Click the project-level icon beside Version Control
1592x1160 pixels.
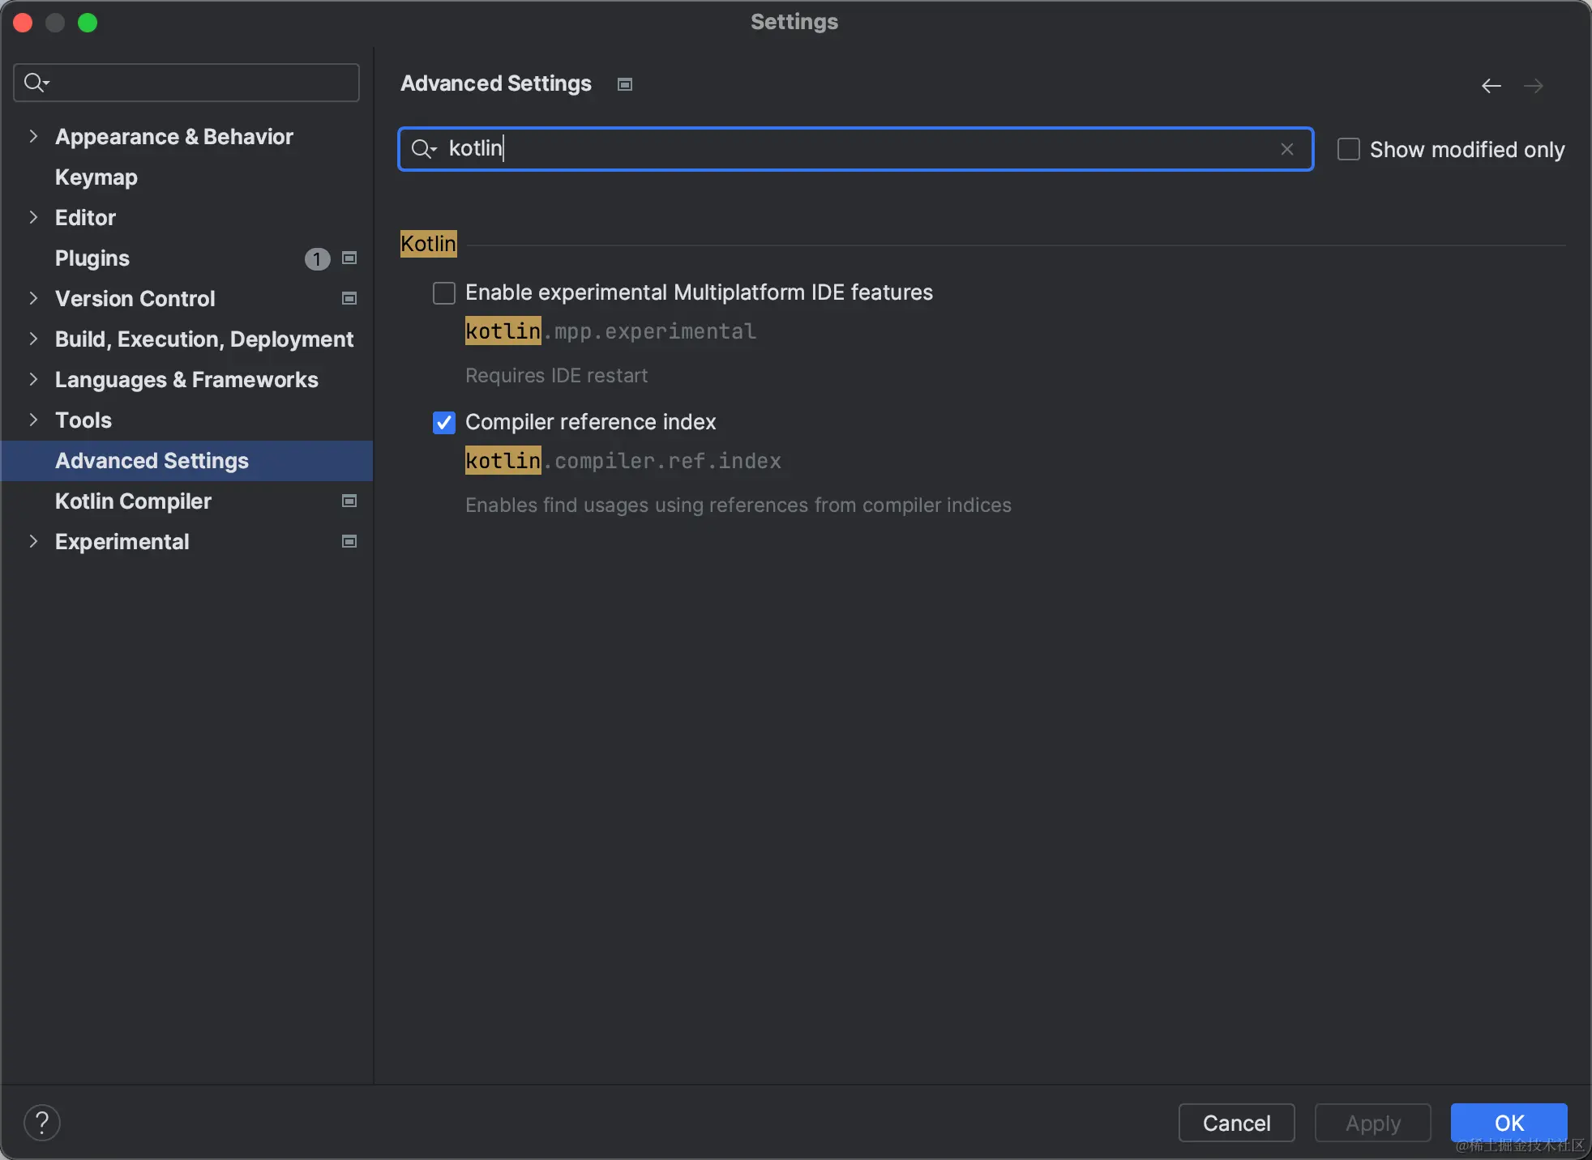pyautogui.click(x=349, y=299)
